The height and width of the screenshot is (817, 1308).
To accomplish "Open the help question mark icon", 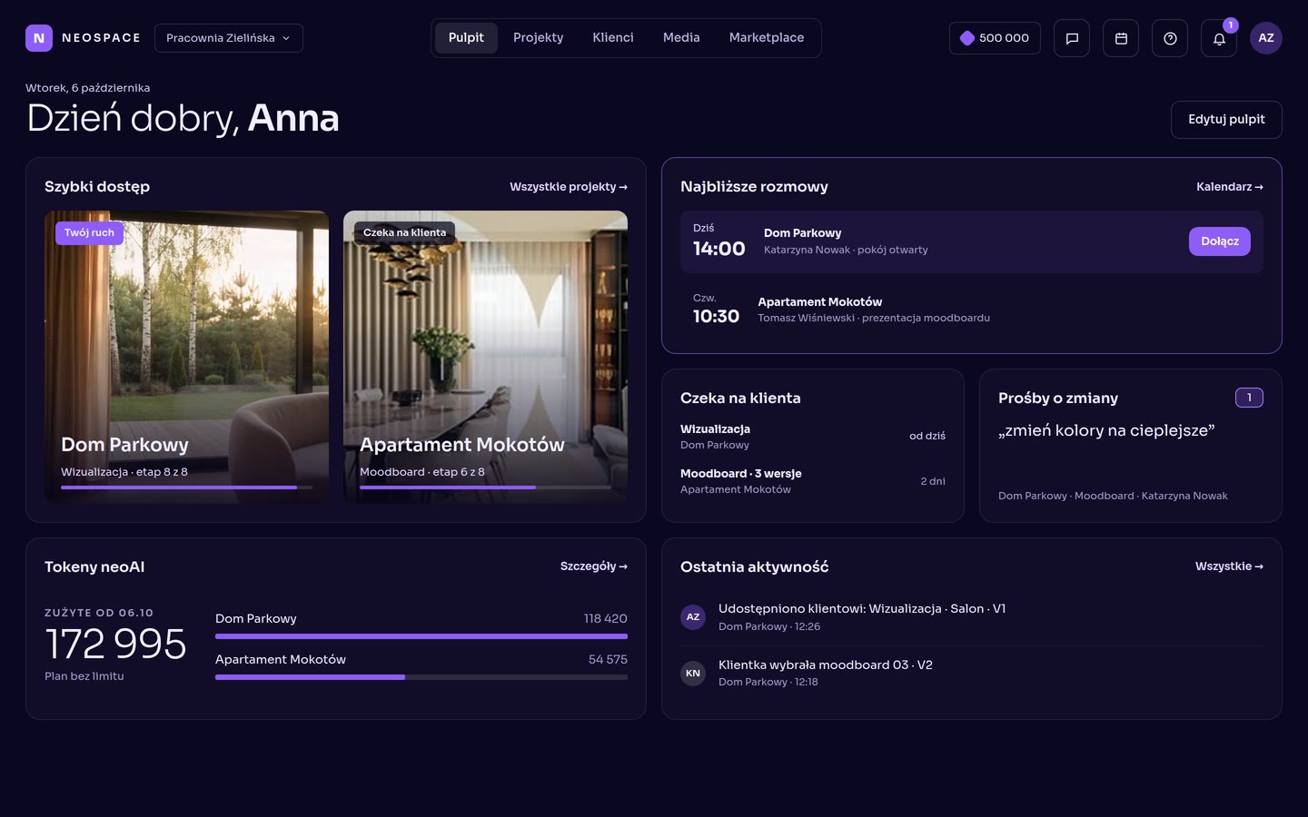I will click(x=1170, y=38).
